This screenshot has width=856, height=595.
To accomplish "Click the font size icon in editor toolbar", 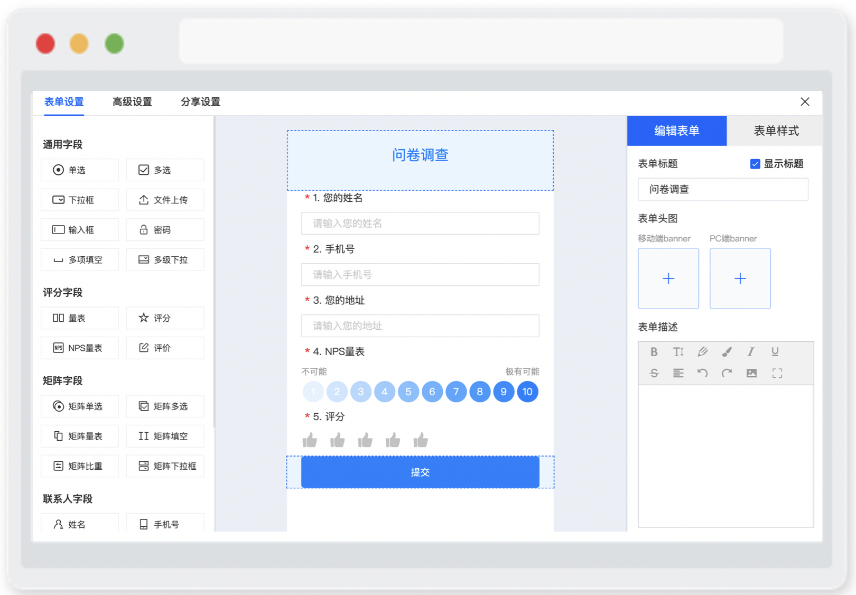I will click(x=678, y=352).
